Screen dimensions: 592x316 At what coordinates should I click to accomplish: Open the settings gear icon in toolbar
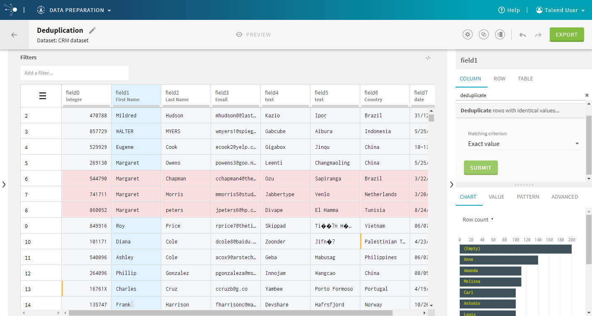pos(468,35)
